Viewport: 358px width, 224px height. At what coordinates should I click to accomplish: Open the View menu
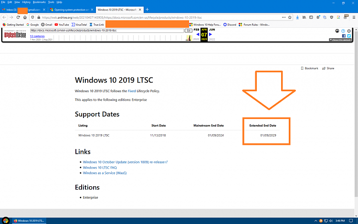[17, 2]
